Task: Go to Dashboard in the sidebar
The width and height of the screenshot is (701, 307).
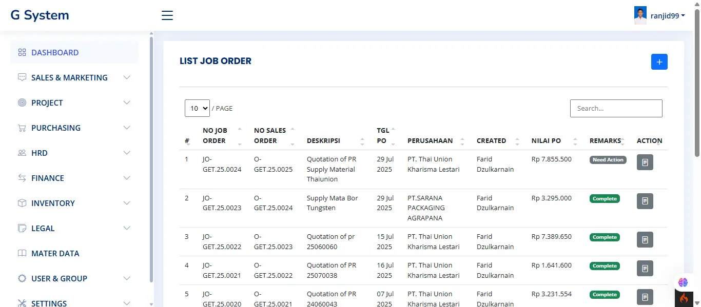Action: tap(55, 53)
